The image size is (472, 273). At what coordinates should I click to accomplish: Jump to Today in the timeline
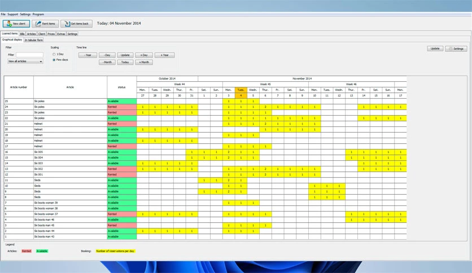125,62
